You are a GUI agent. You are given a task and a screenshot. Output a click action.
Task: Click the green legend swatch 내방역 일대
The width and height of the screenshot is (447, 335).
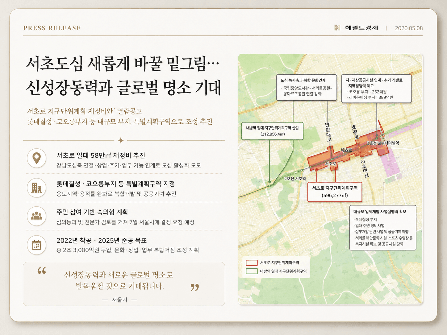(252, 271)
